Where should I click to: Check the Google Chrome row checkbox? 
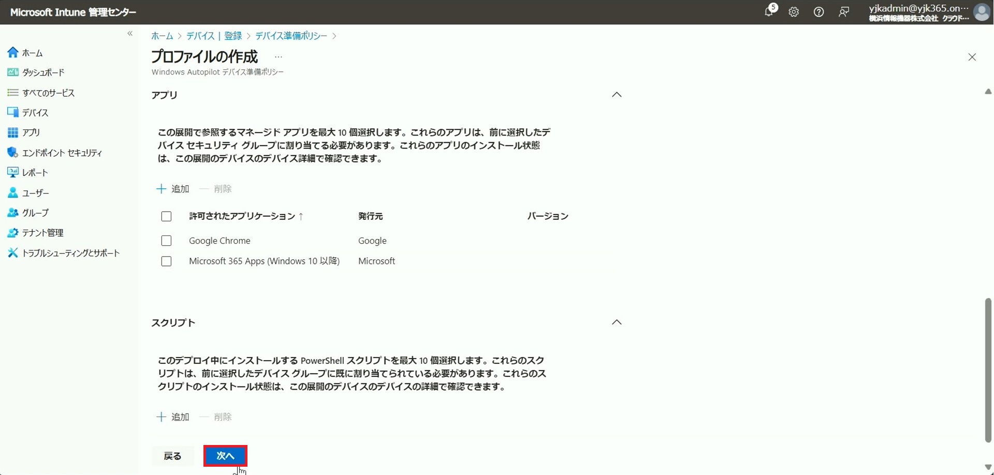(x=166, y=241)
